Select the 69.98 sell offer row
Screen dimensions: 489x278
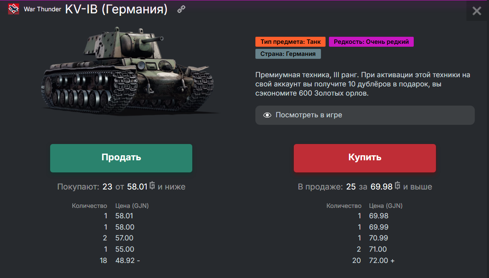coord(365,216)
